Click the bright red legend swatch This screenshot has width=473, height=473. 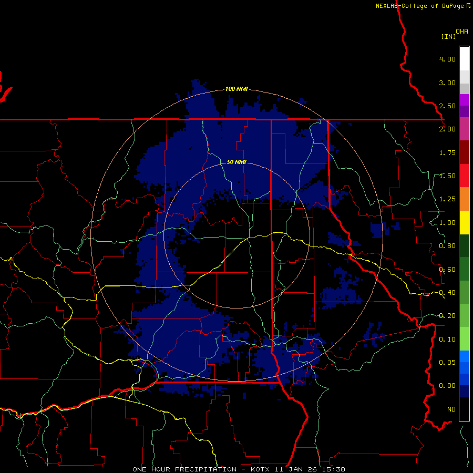(464, 176)
